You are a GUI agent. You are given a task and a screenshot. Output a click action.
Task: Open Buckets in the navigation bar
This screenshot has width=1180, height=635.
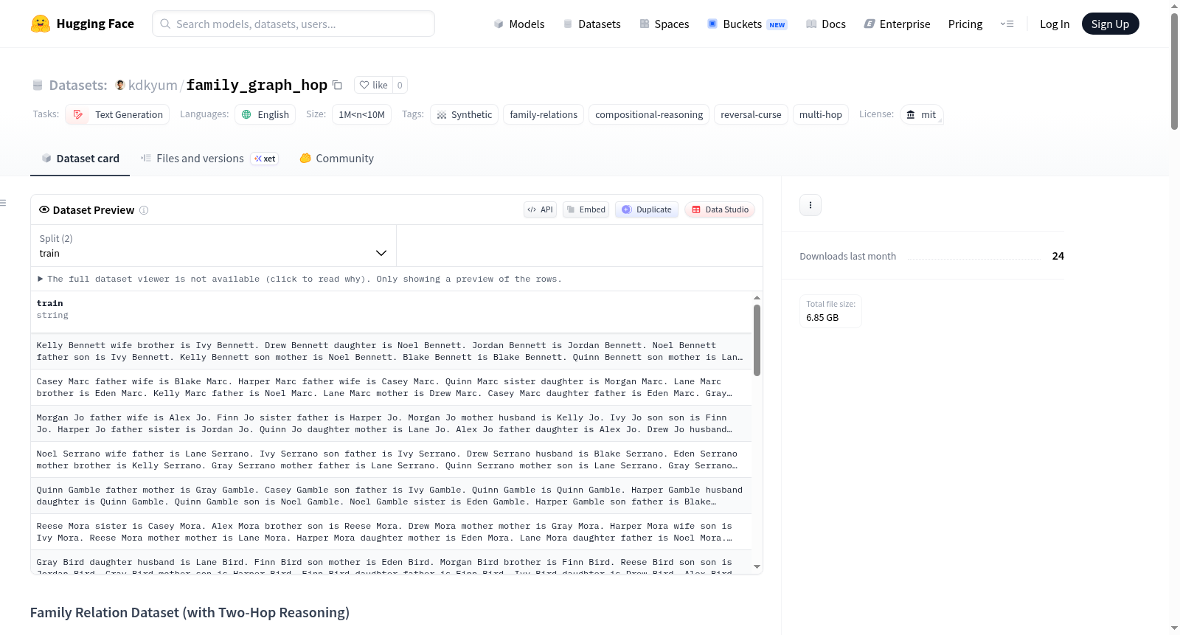pos(746,24)
